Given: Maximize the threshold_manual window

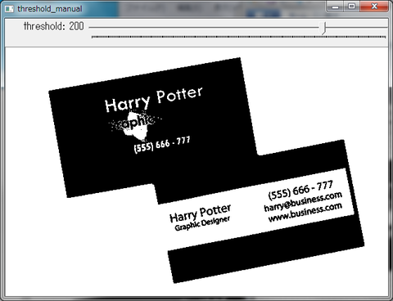Looking at the screenshot, I should (352, 7).
